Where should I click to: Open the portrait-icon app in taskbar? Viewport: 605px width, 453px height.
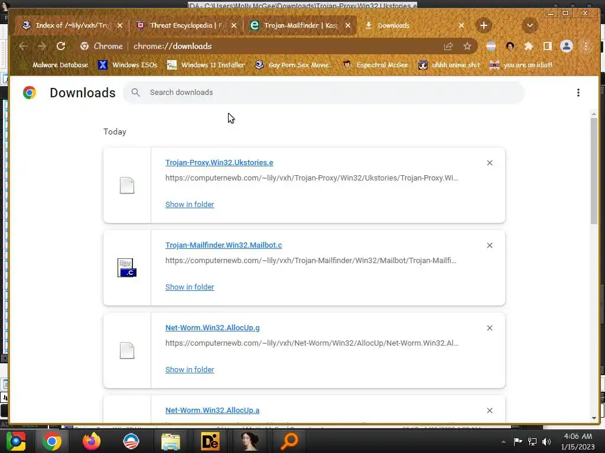[x=250, y=441]
